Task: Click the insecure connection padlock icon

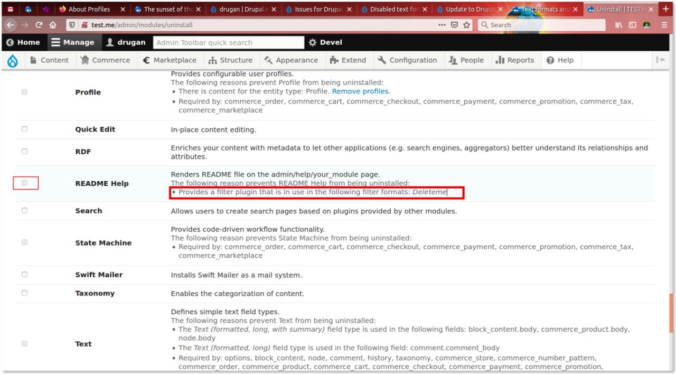Action: 84,25
